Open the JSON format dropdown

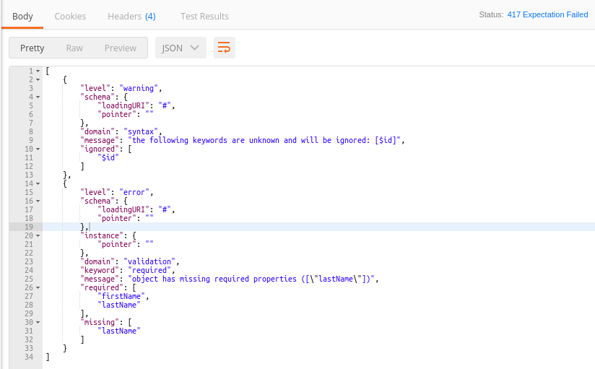pos(181,48)
